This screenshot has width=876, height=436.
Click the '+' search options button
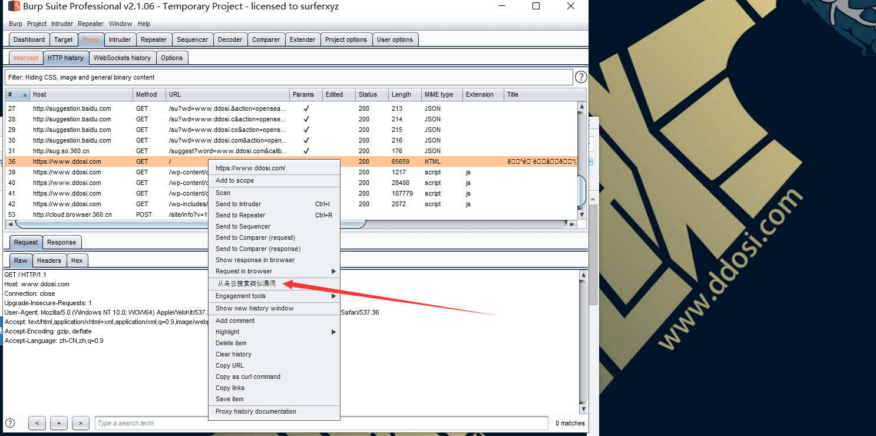point(59,423)
